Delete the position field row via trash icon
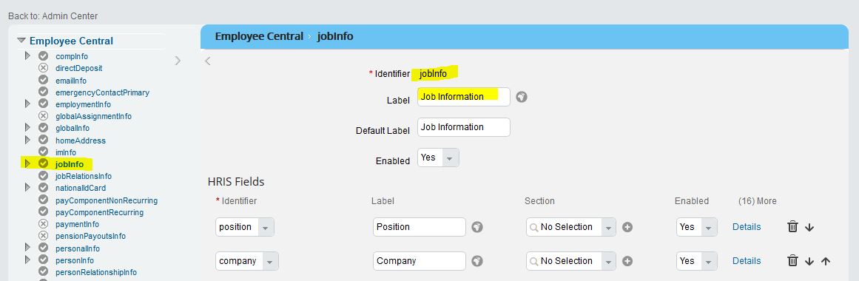Image resolution: width=859 pixels, height=281 pixels. click(792, 227)
